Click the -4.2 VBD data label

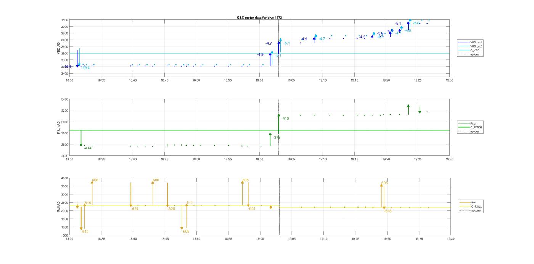coord(362,37)
